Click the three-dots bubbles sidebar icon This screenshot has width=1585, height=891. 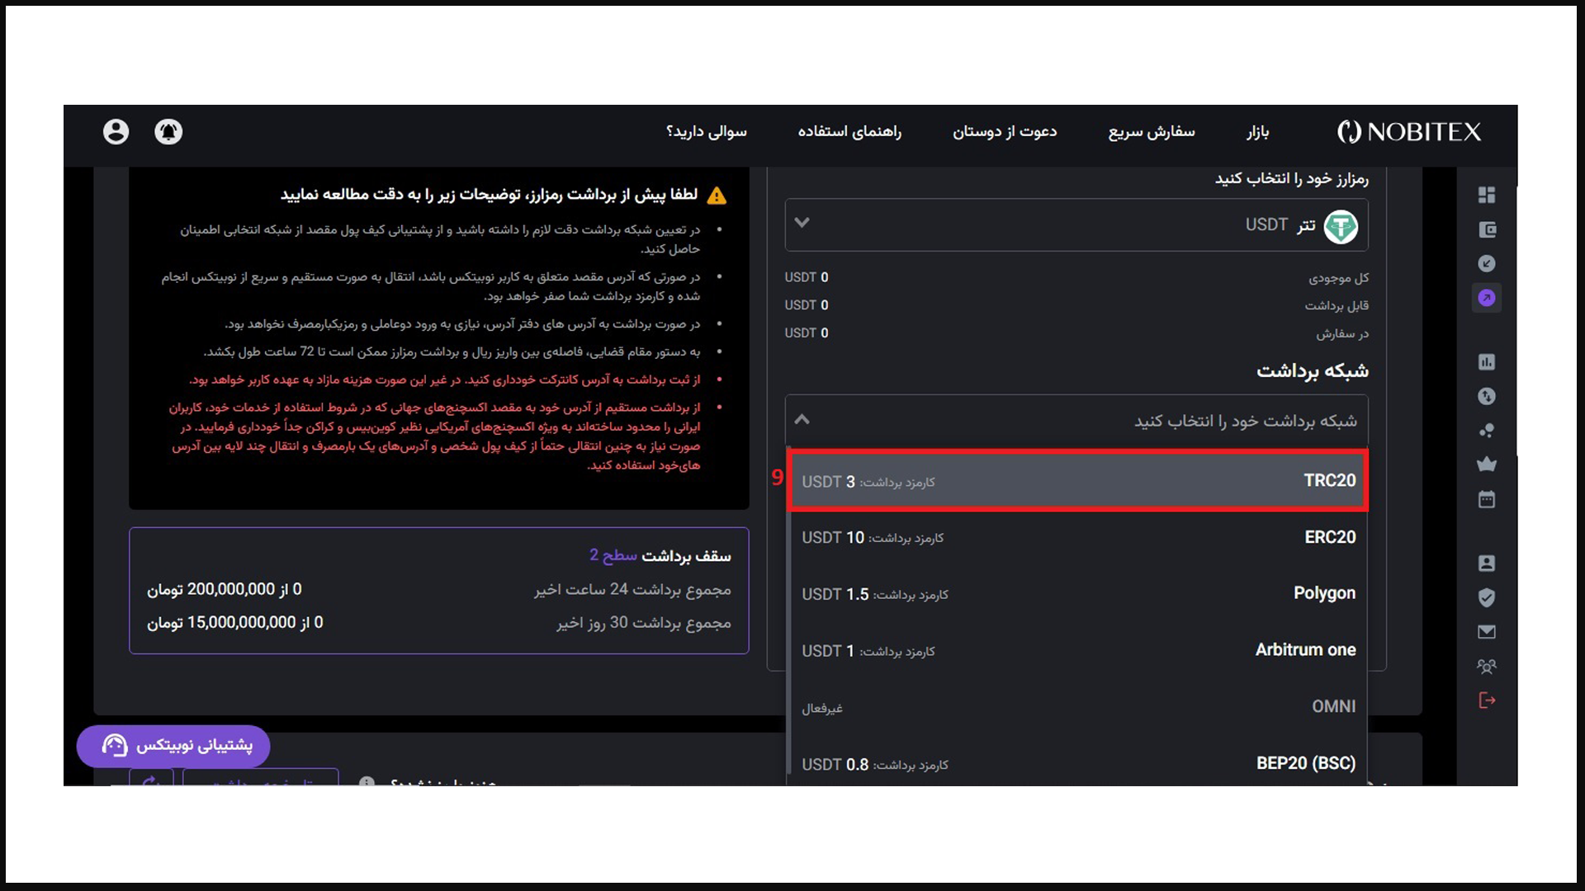1487,431
